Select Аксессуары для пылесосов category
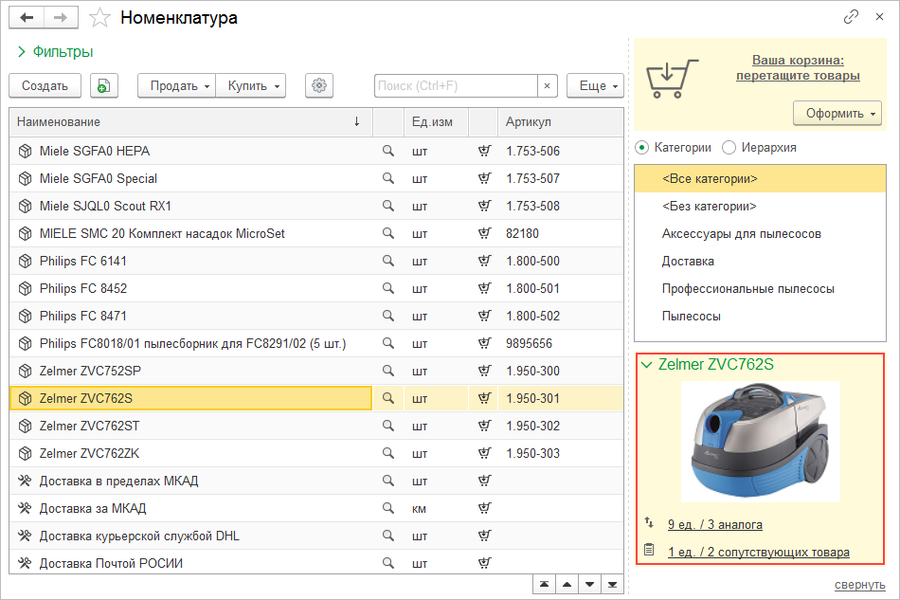 tap(760, 234)
